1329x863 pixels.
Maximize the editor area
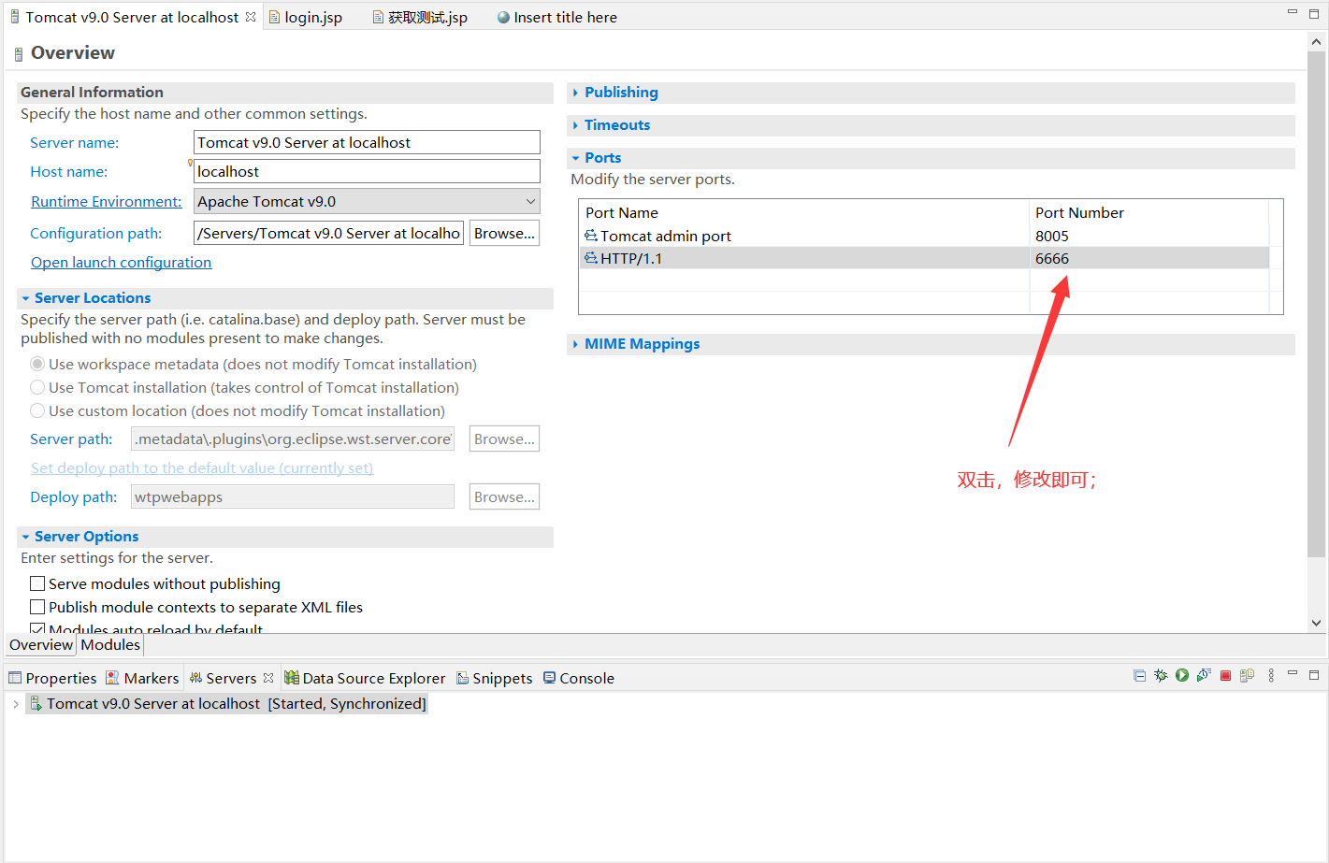tap(1314, 12)
